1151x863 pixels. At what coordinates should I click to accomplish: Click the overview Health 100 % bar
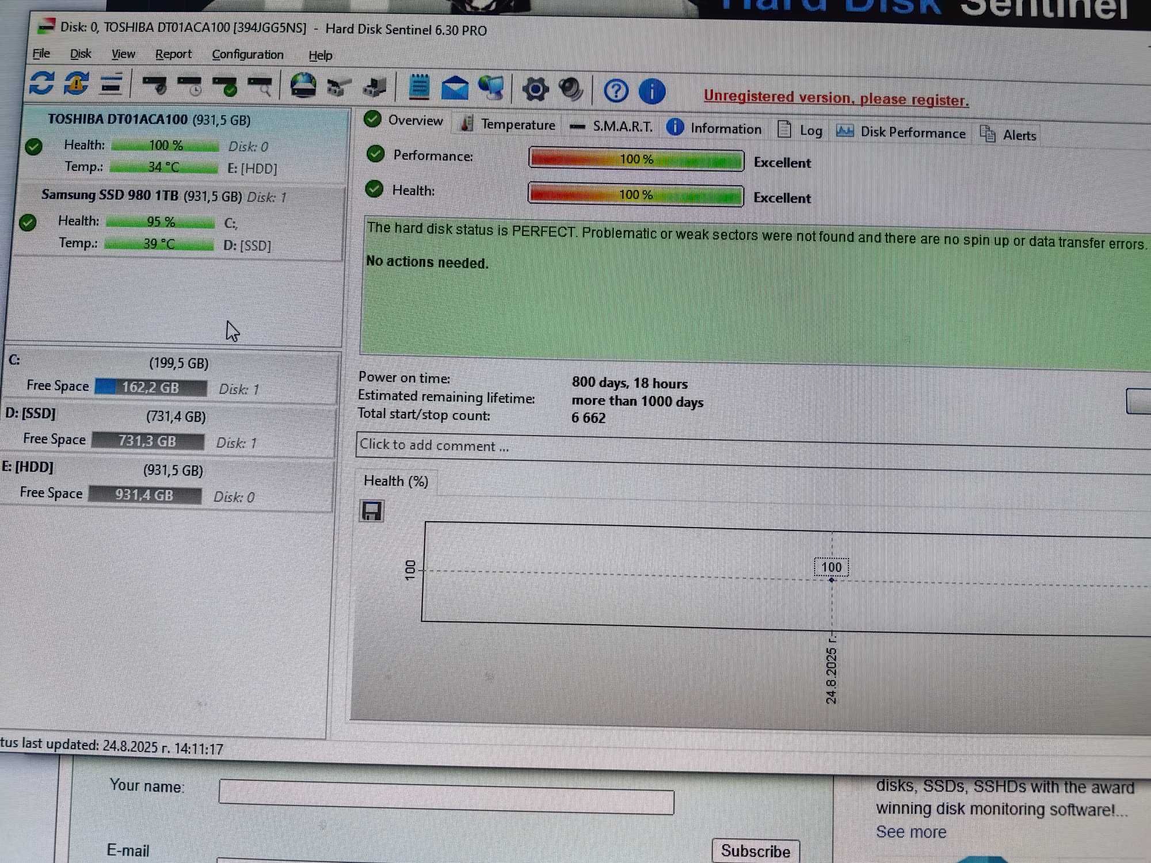[635, 195]
